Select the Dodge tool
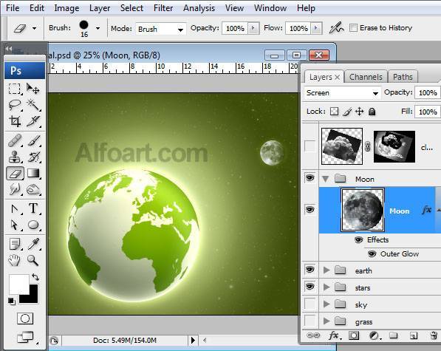The height and width of the screenshot is (351, 441). coord(14,190)
